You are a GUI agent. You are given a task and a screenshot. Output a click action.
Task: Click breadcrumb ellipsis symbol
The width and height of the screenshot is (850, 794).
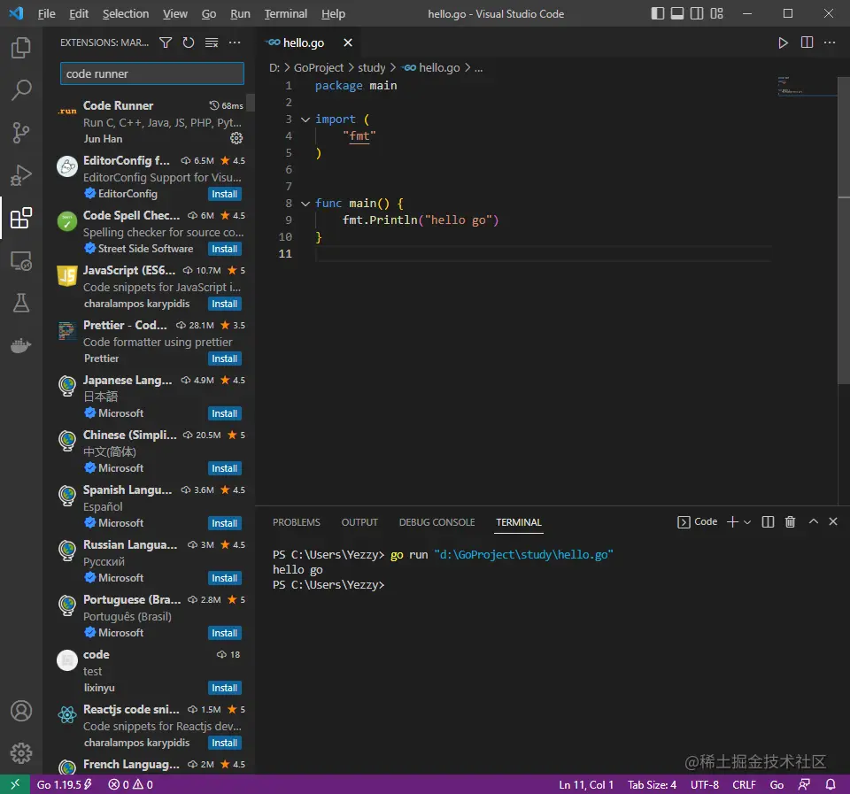pyautogui.click(x=478, y=68)
